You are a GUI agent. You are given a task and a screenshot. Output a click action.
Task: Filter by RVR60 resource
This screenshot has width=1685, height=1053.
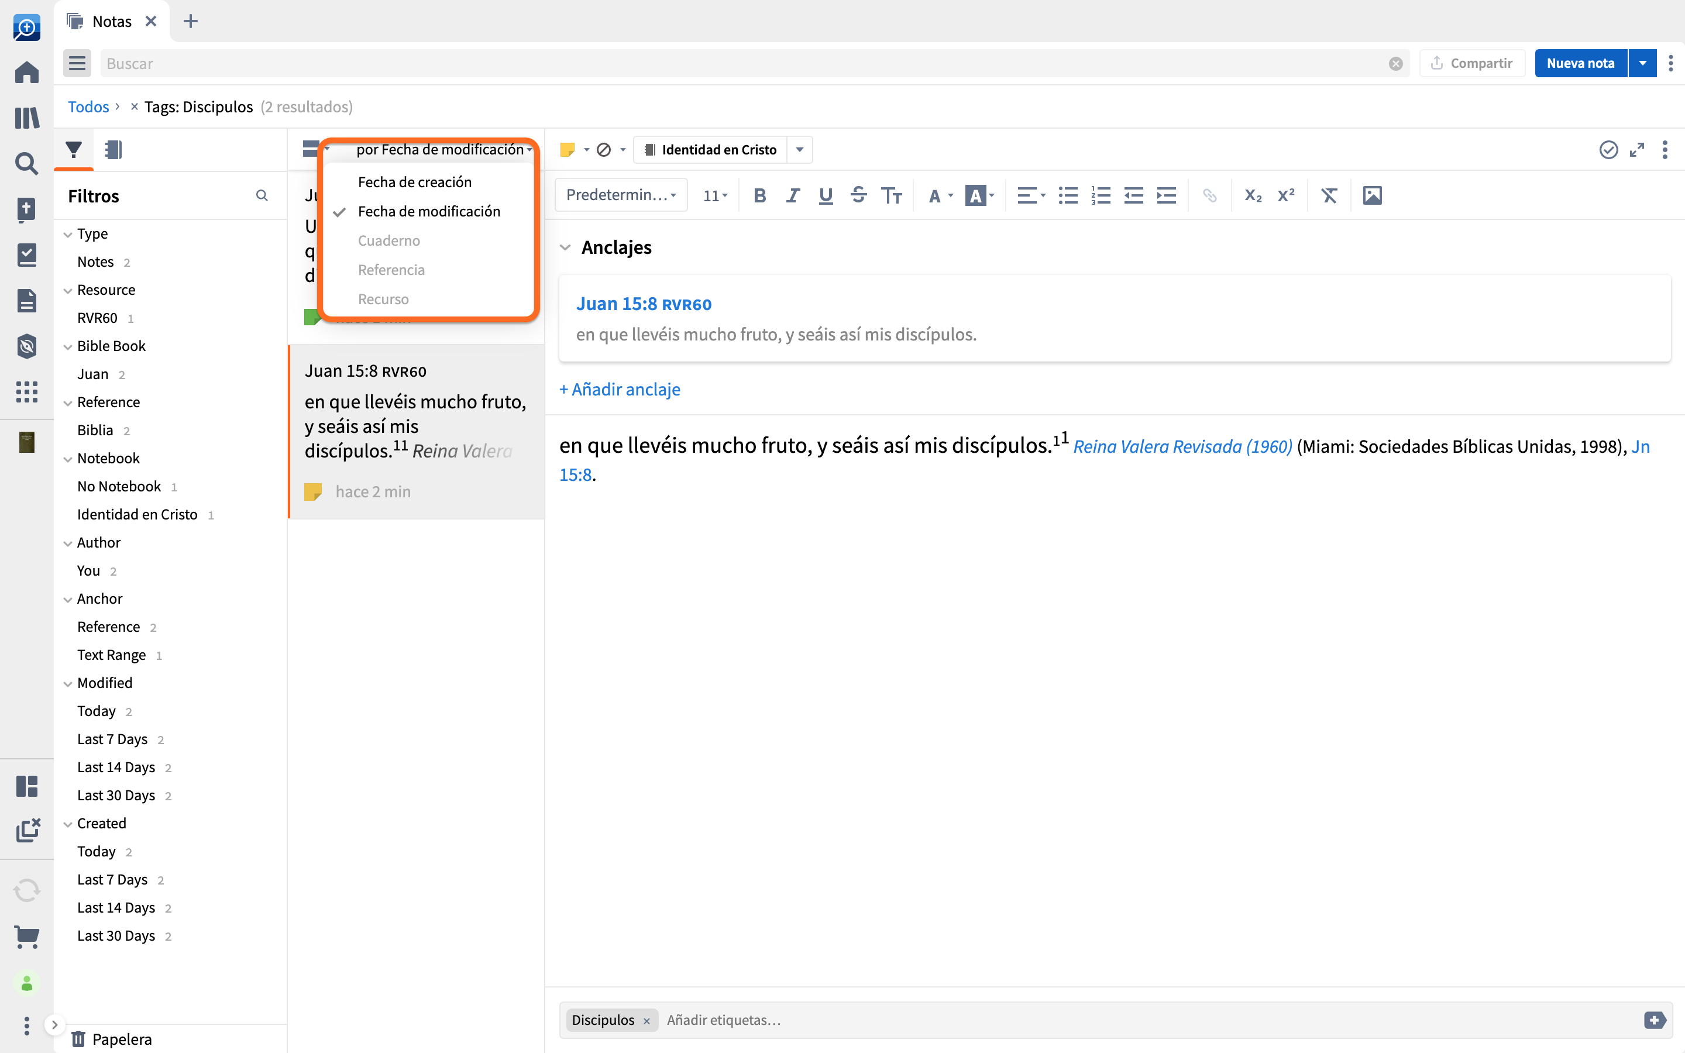98,318
